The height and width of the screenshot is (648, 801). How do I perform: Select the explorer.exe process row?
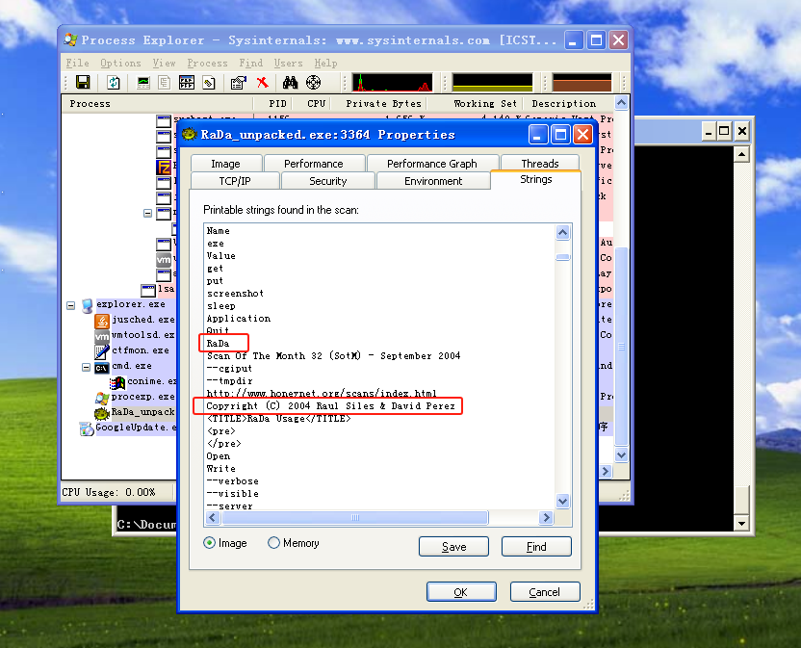coord(131,304)
